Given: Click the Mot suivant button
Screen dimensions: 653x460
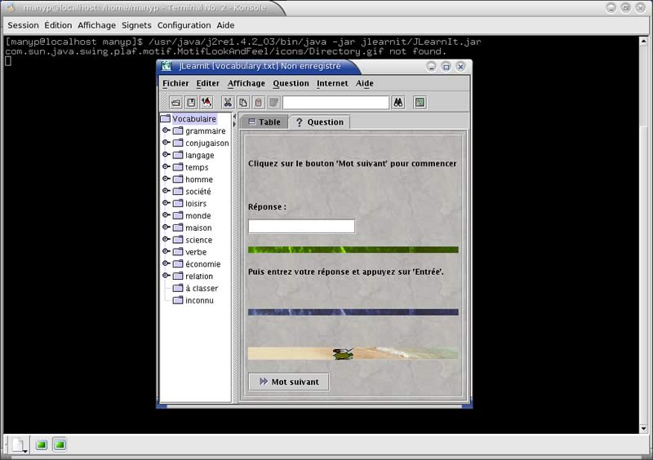Looking at the screenshot, I should (x=289, y=382).
